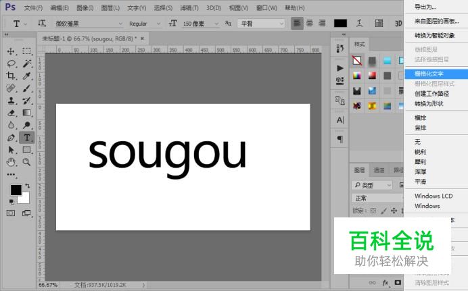Open the 150 像素 font size dropdown
Image resolution: width=468 pixels, height=291 pixels.
click(200, 24)
